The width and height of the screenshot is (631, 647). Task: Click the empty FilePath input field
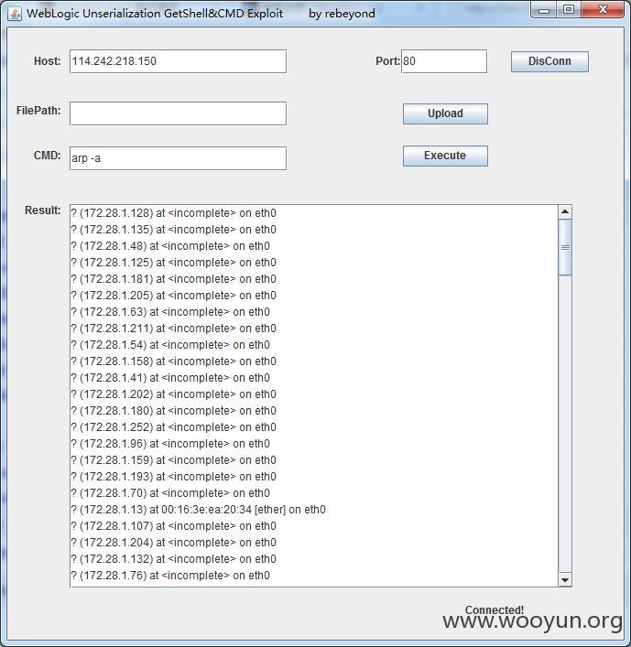[178, 113]
